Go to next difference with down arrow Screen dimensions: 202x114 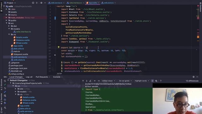86,81
